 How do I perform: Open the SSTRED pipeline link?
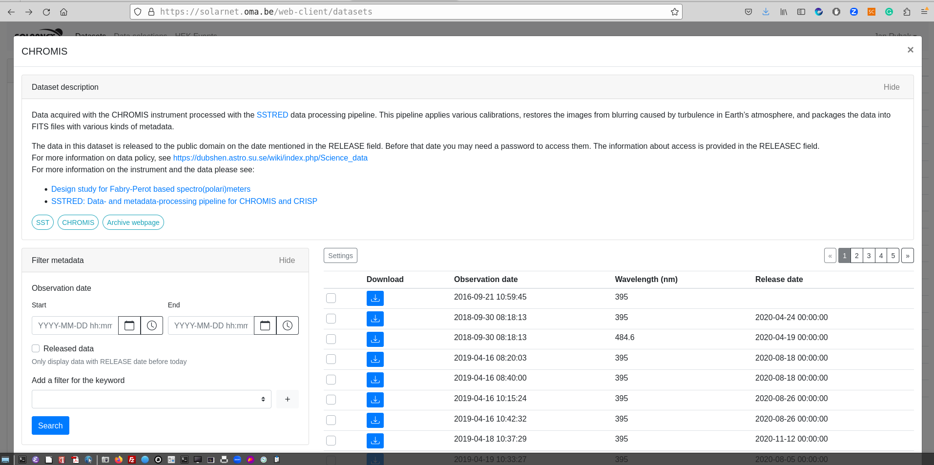pos(272,115)
